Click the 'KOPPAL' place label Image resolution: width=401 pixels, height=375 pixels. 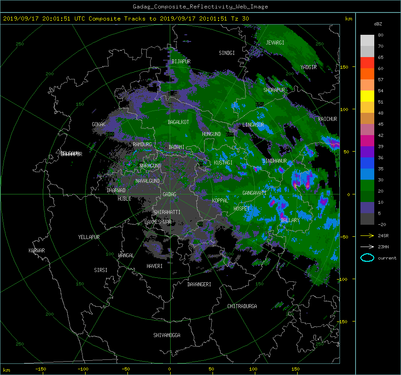pos(220,201)
